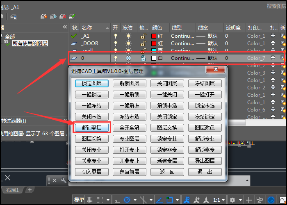This screenshot has width=287, height=205.
Task: Click the delete layer icon
Action: tap(63, 17)
